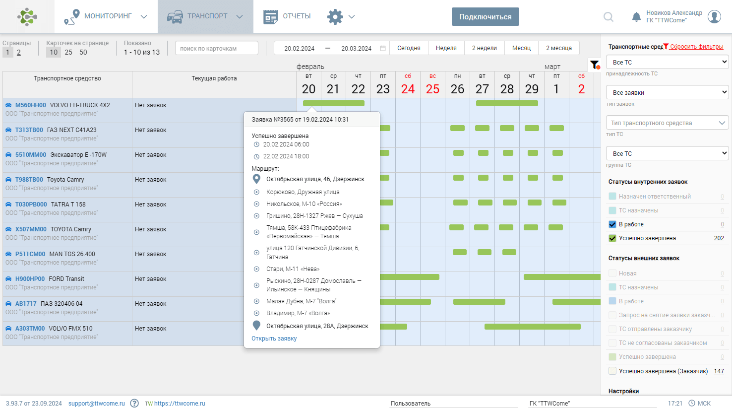The width and height of the screenshot is (732, 411).
Task: Toggle internal 'ТС назначены' checkbox
Action: (x=612, y=210)
